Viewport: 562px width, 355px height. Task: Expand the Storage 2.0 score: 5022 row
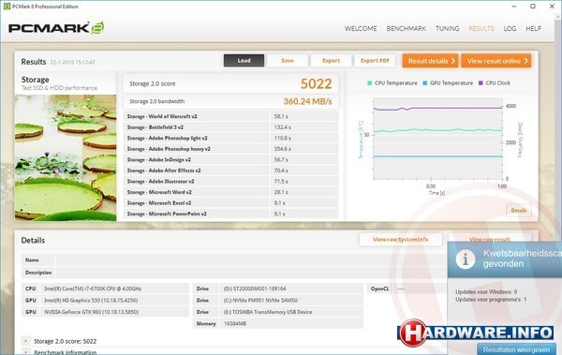tap(26, 341)
